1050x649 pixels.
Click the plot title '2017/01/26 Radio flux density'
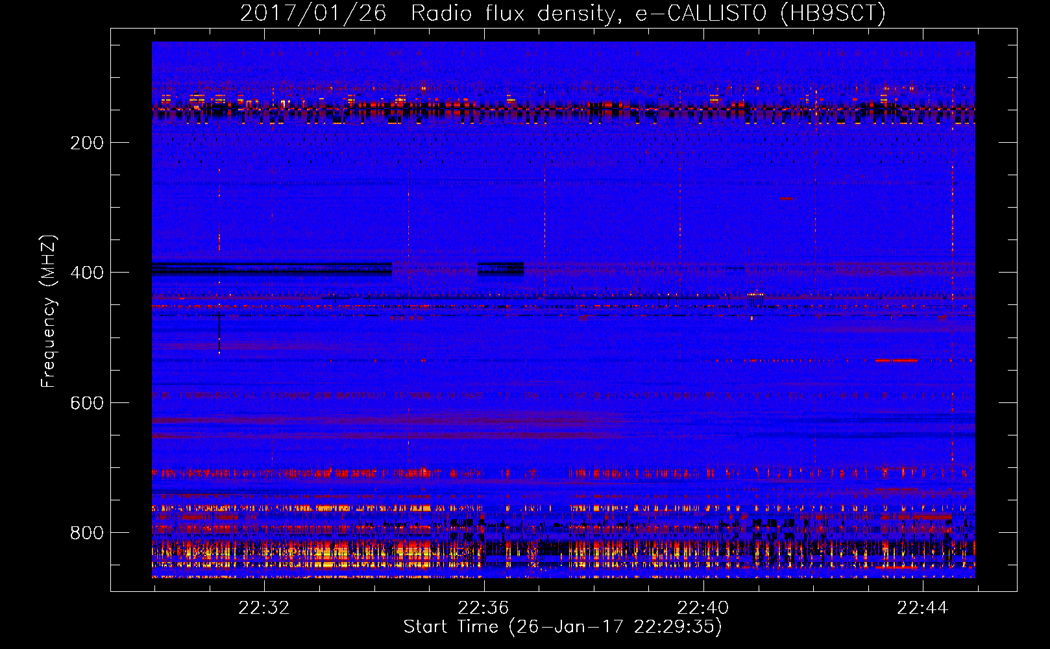click(428, 13)
